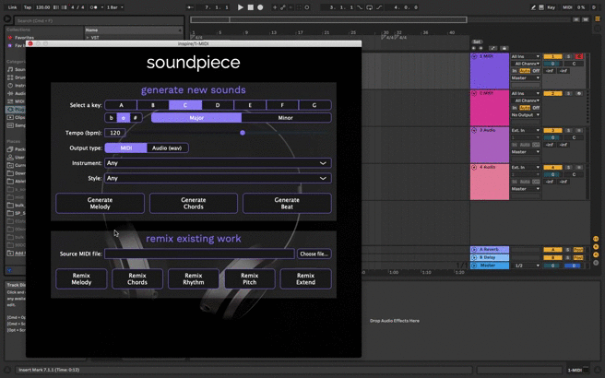Select key G in soundpiece
Viewport: 605px width, 378px height.
pos(314,105)
